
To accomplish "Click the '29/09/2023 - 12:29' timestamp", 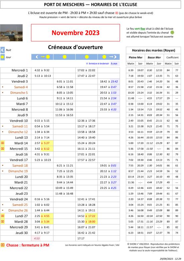I will 170,259.
